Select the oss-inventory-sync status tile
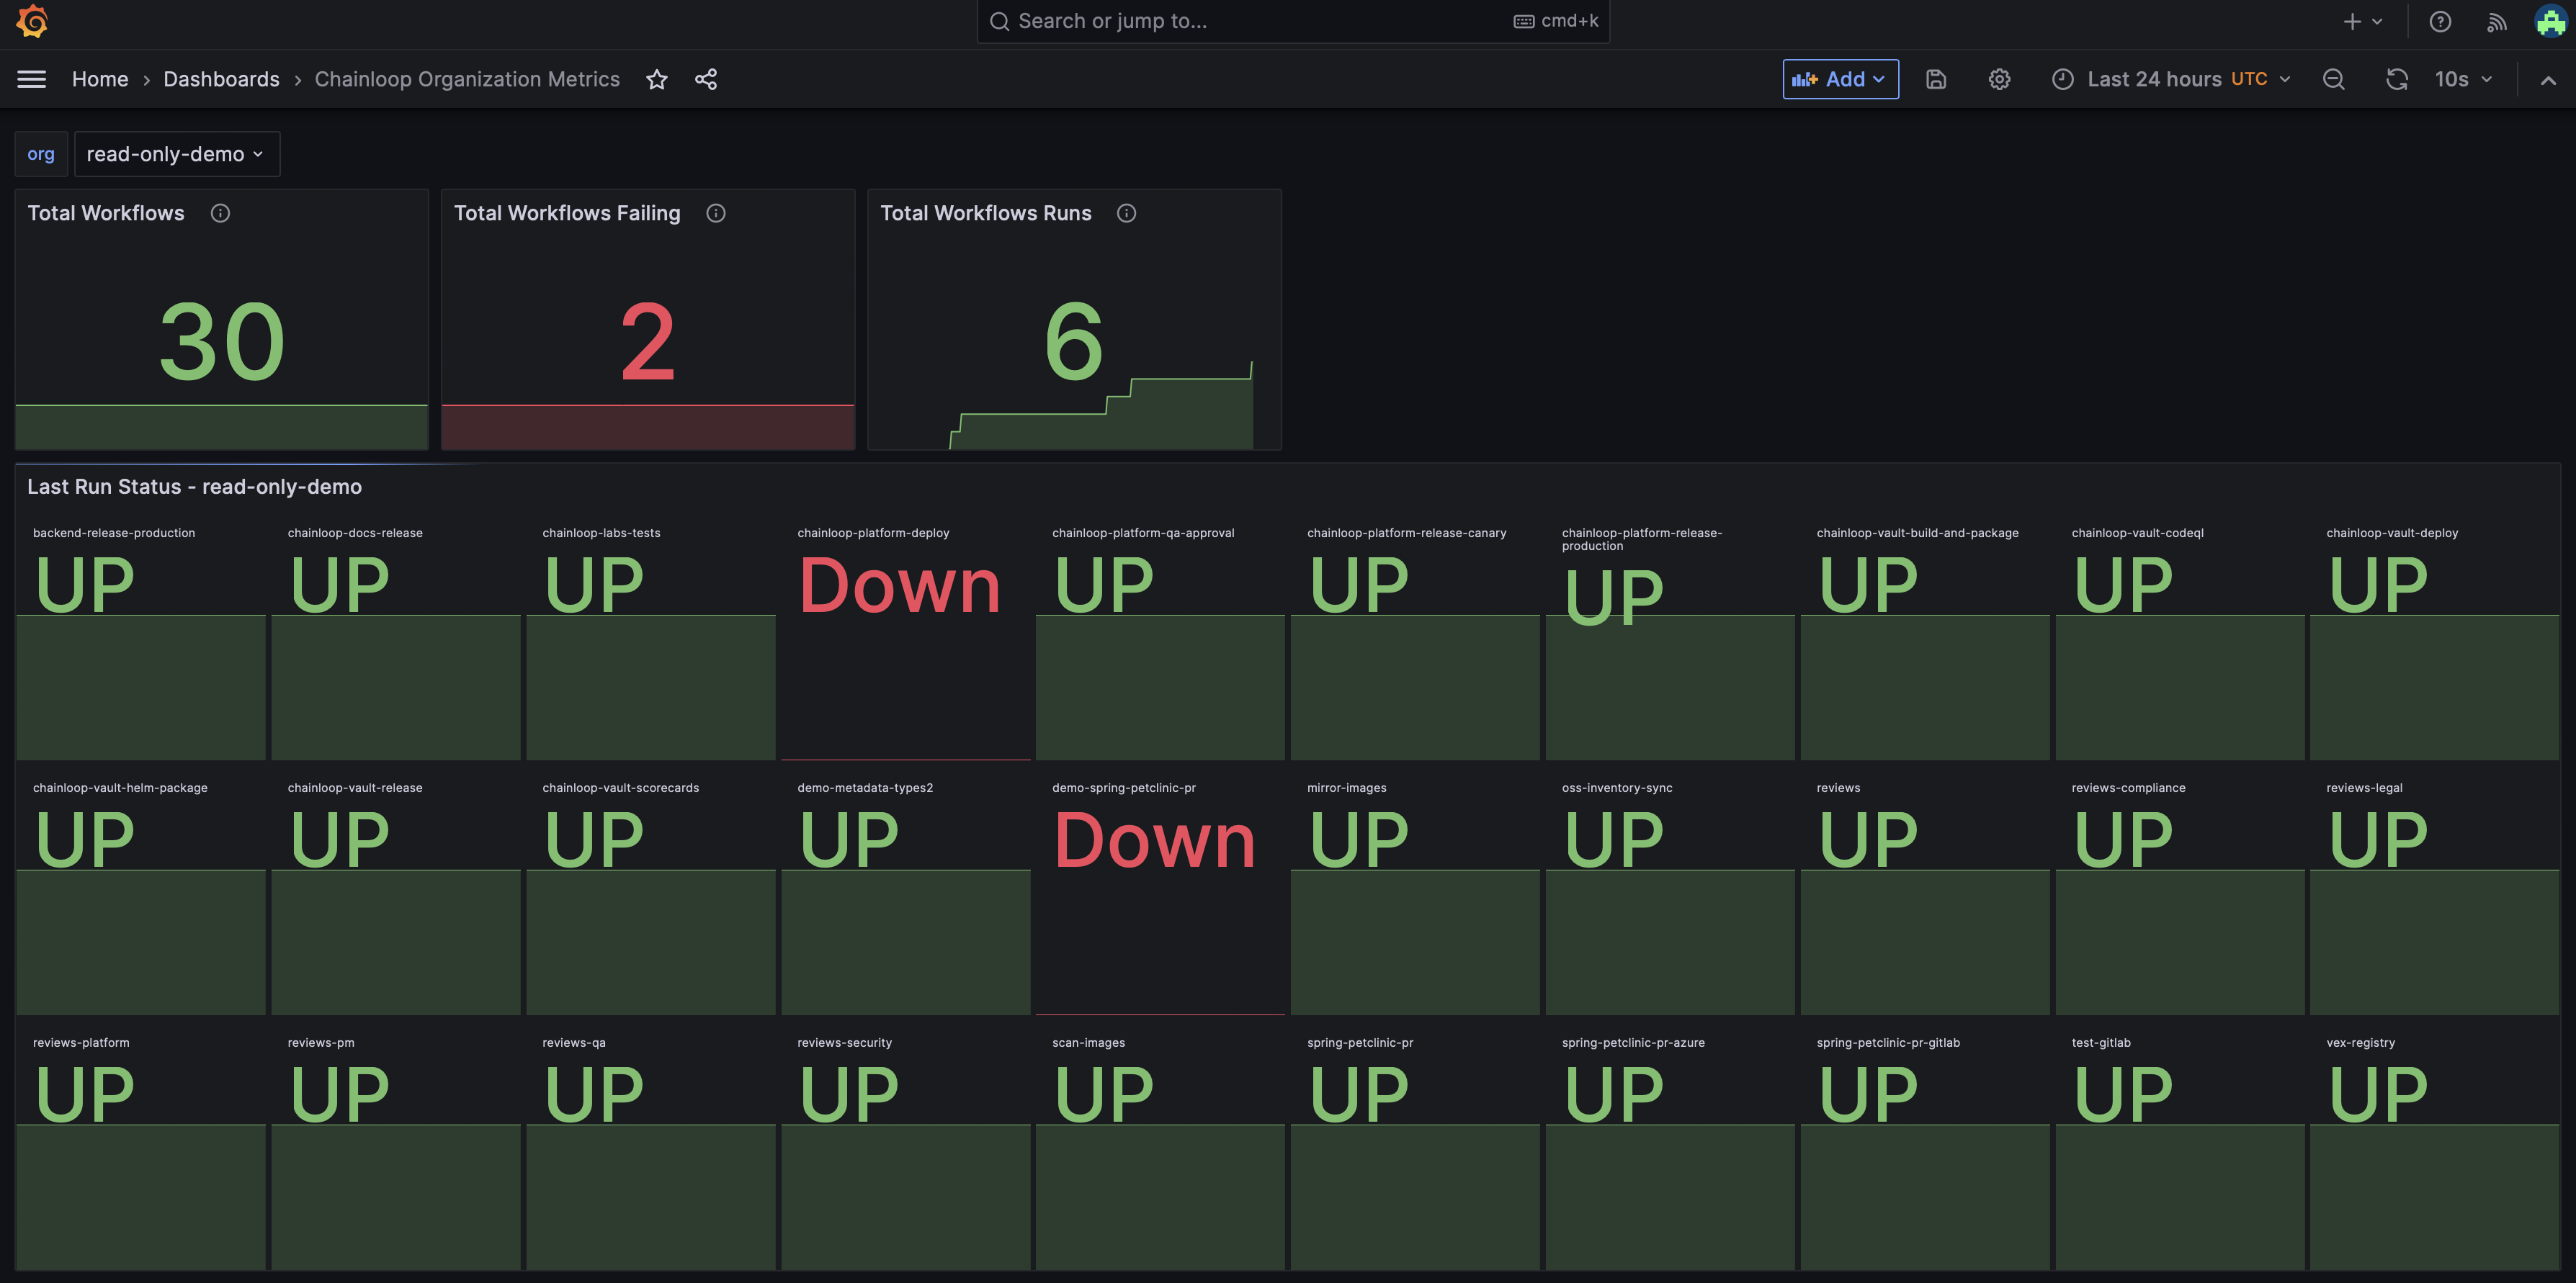 (1670, 894)
